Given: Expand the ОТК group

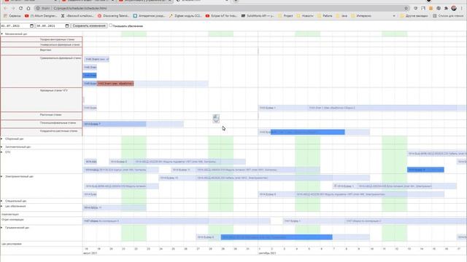Looking at the screenshot, I should (x=1, y=152).
